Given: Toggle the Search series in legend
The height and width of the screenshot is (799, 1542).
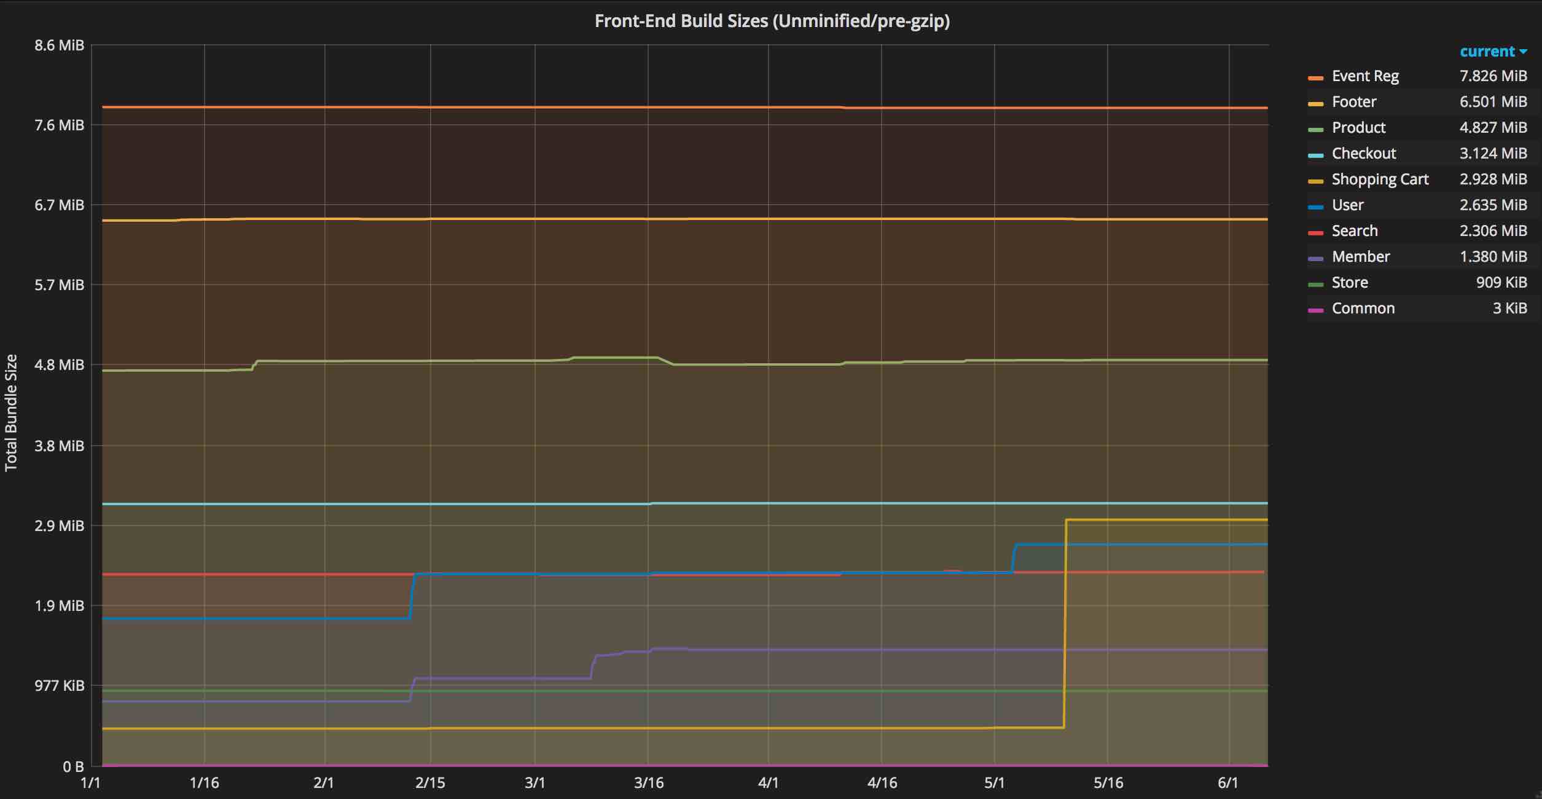Looking at the screenshot, I should 1355,231.
